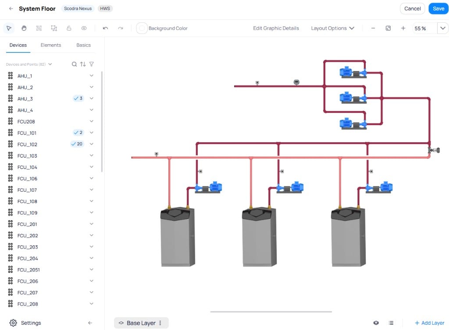This screenshot has width=449, height=330.
Task: Click the AHU_3 checked count badge 3
Action: (78, 98)
